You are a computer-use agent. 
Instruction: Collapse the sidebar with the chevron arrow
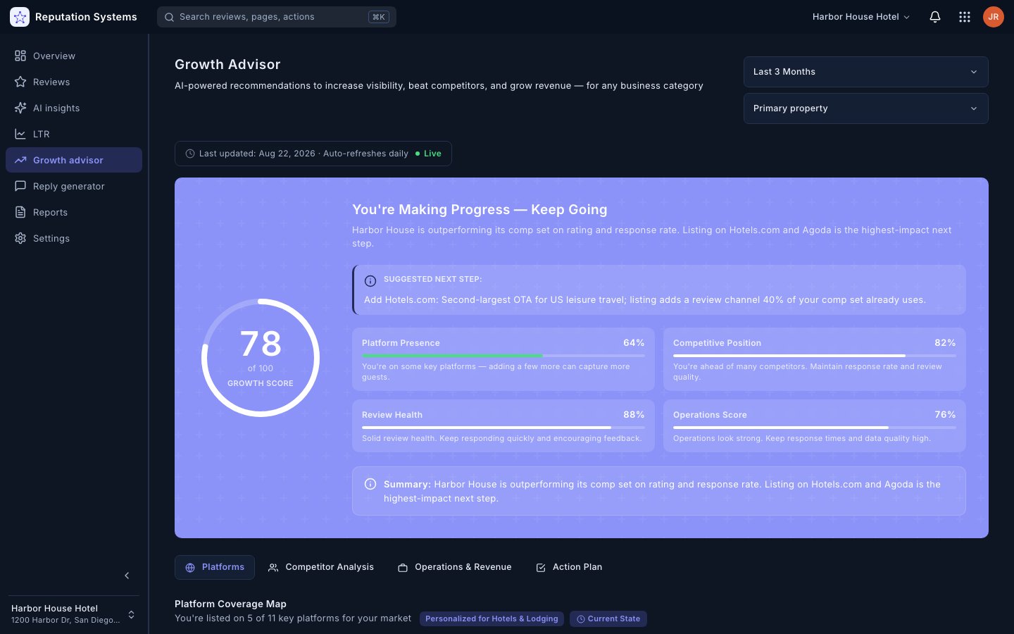(x=127, y=576)
